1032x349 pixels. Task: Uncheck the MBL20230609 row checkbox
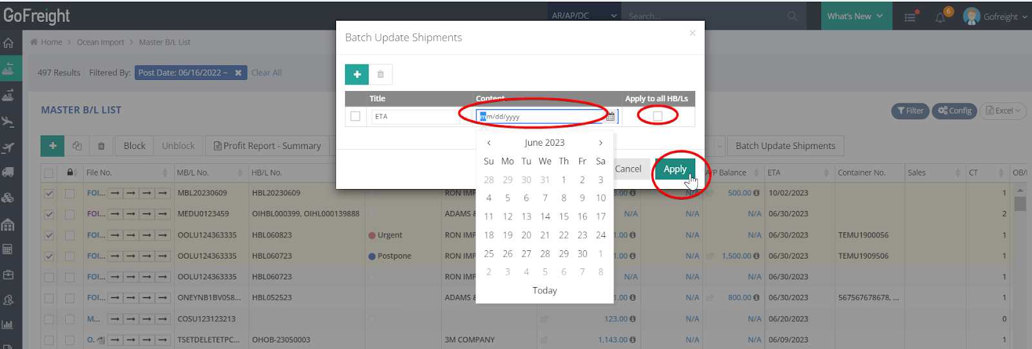point(49,193)
